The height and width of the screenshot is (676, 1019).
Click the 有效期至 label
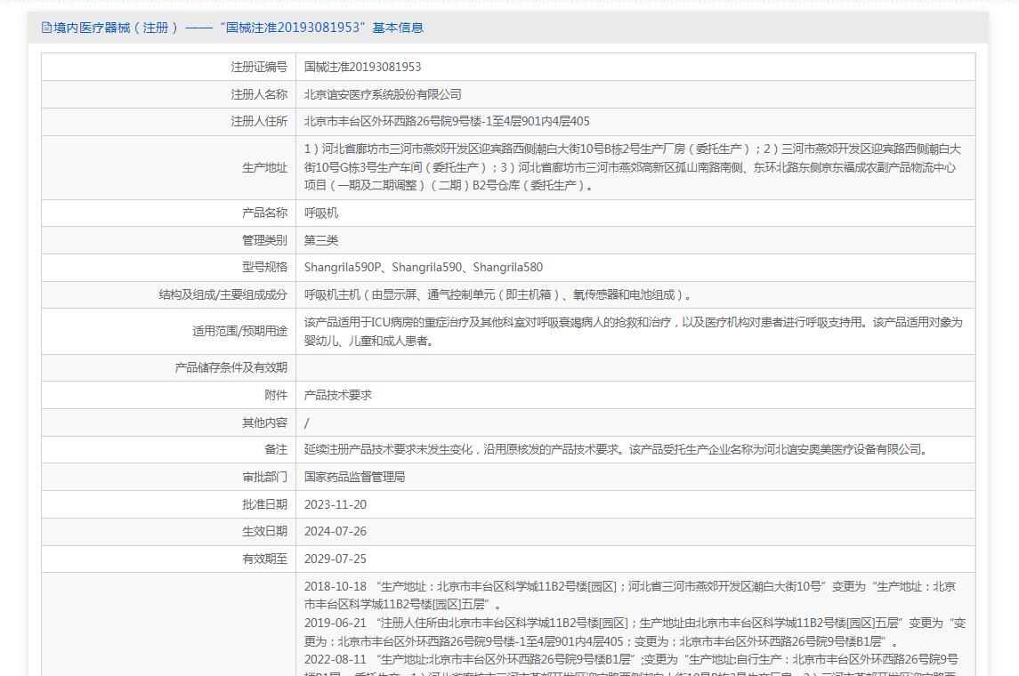tap(264, 559)
